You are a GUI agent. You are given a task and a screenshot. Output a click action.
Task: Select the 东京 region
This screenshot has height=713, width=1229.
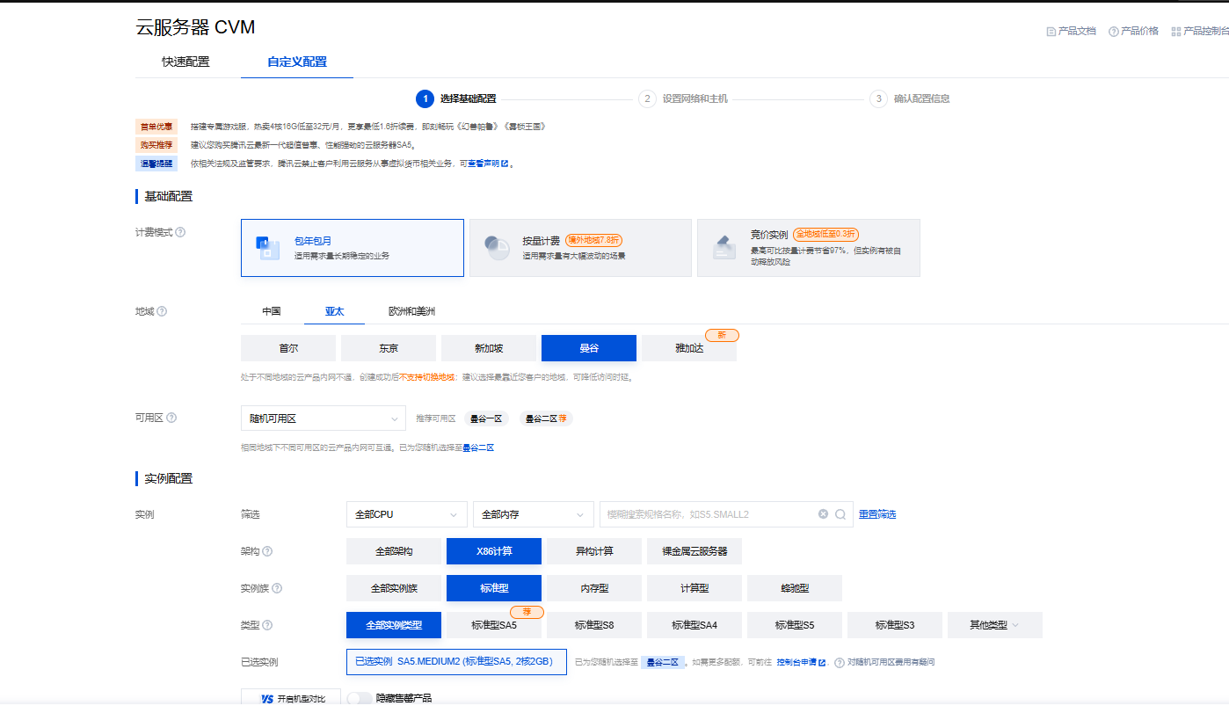389,348
